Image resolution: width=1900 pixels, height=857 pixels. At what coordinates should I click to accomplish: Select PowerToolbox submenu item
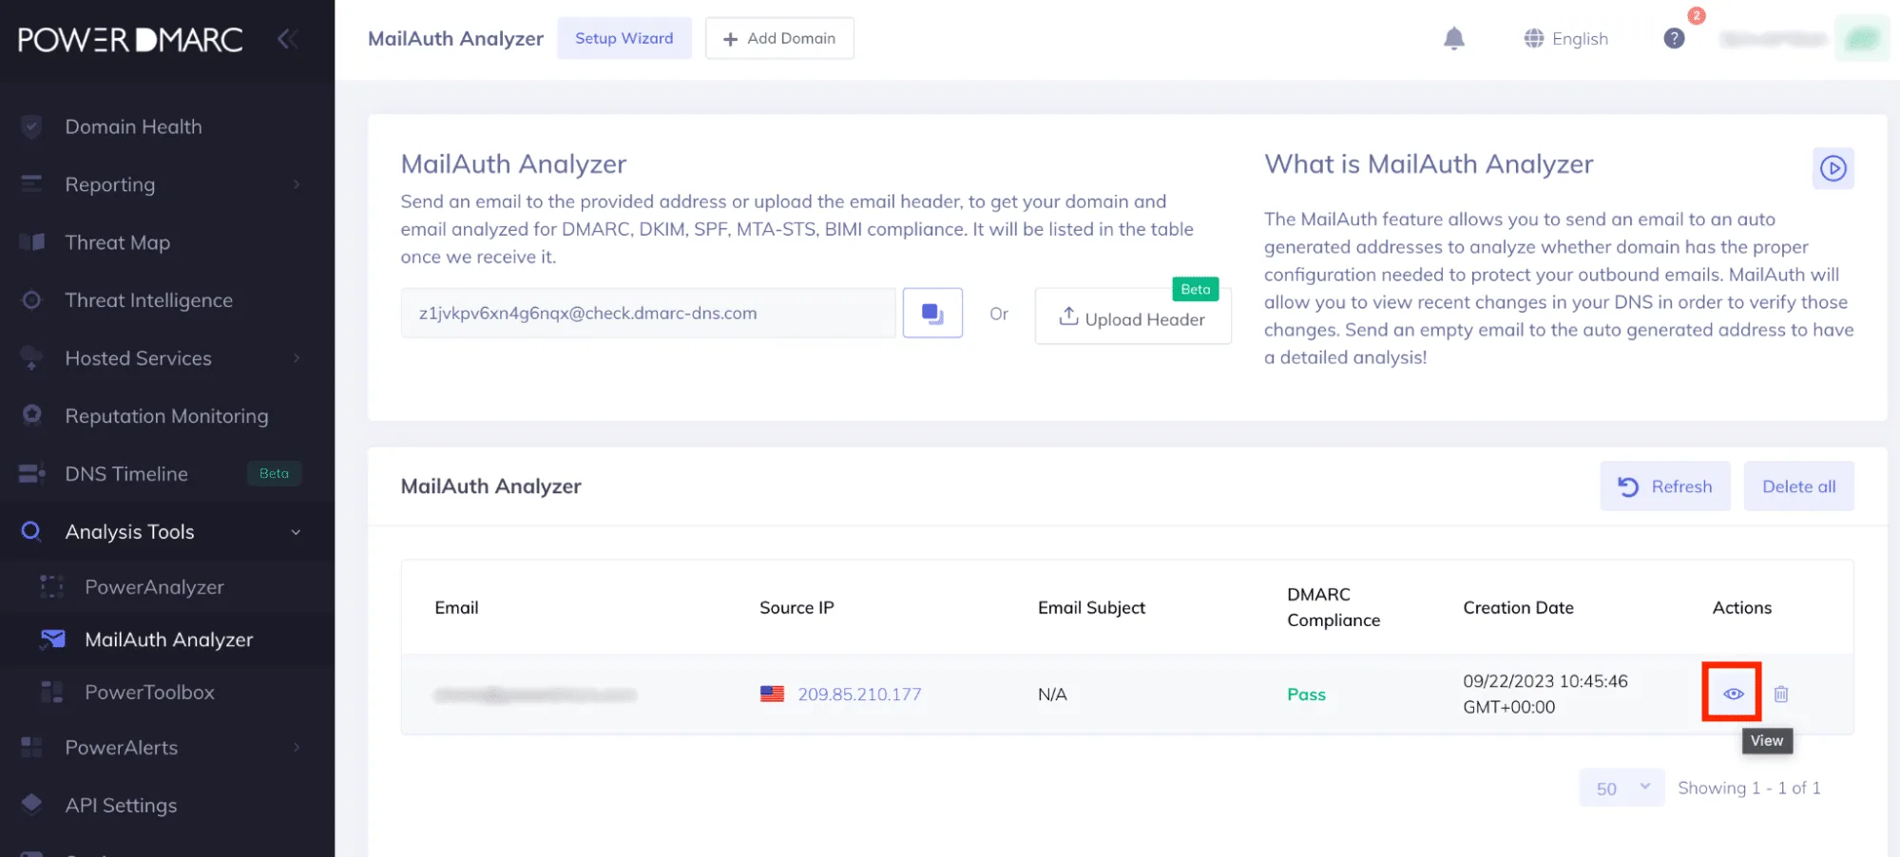point(149,693)
